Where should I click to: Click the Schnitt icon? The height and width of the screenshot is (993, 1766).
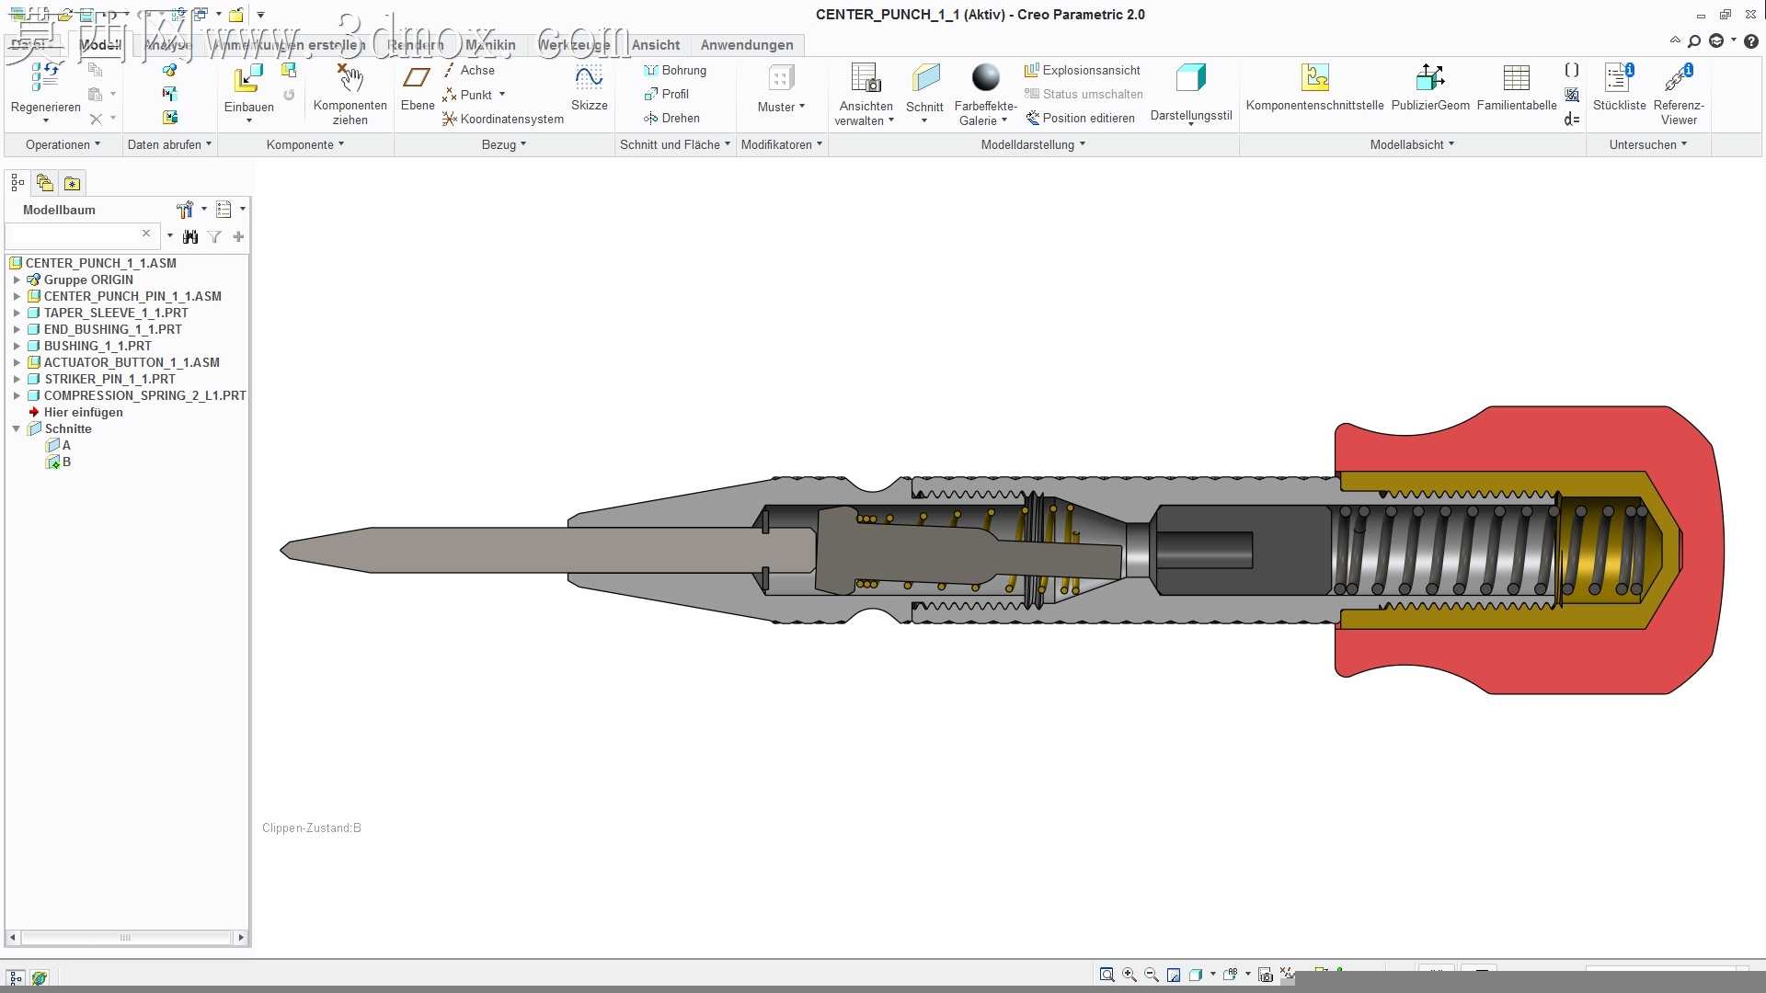coord(925,78)
